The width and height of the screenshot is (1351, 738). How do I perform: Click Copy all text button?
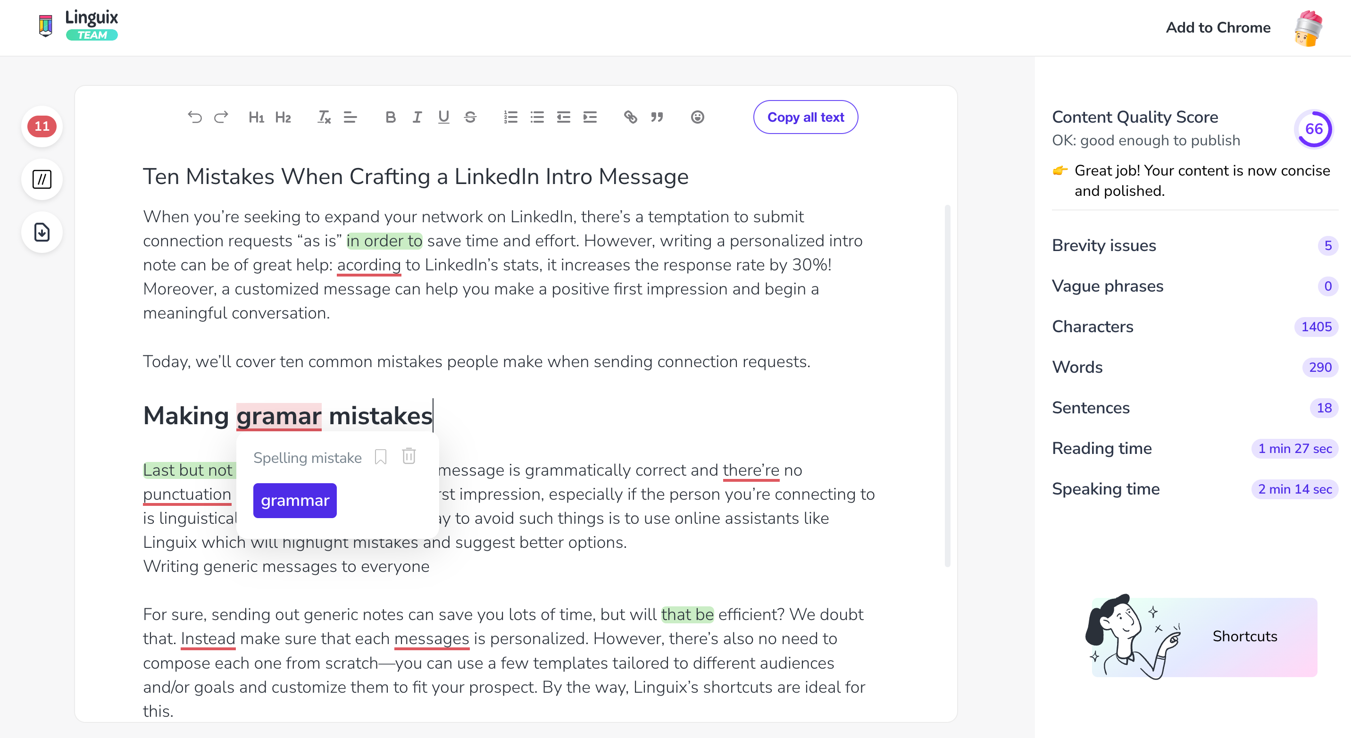coord(805,117)
